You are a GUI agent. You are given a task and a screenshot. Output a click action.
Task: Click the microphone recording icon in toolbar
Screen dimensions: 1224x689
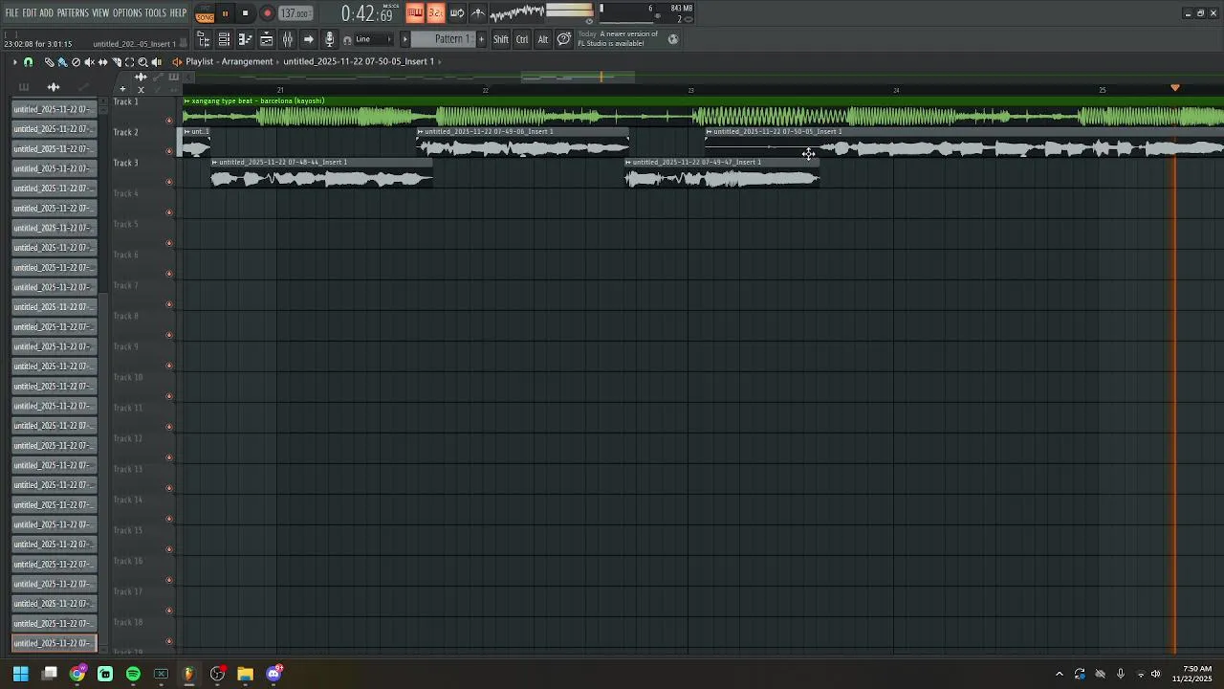click(329, 39)
